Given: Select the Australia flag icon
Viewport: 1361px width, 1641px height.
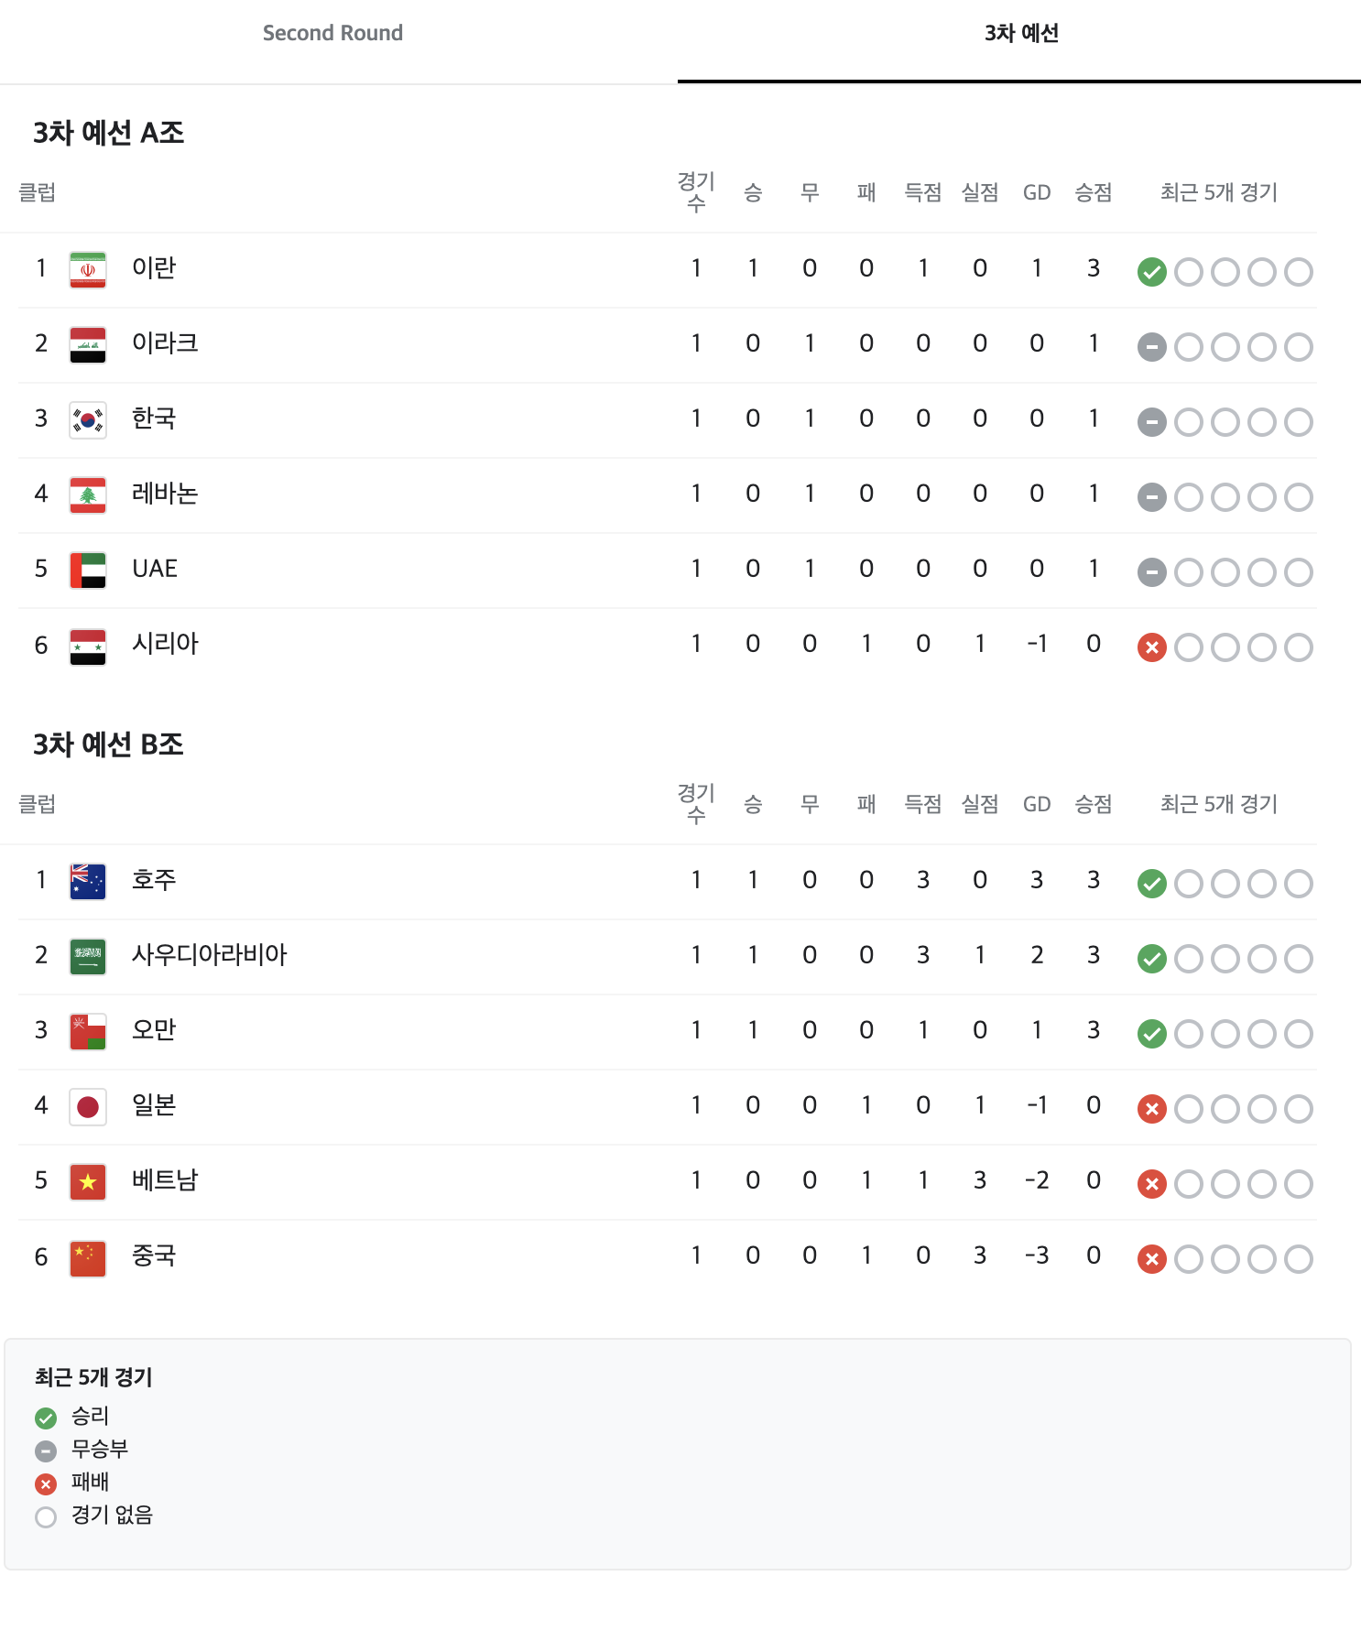Looking at the screenshot, I should click(87, 880).
